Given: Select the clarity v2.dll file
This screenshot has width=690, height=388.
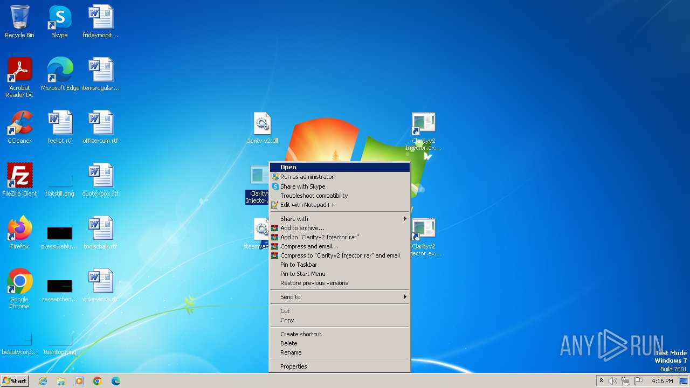Looking at the screenshot, I should 262,128.
